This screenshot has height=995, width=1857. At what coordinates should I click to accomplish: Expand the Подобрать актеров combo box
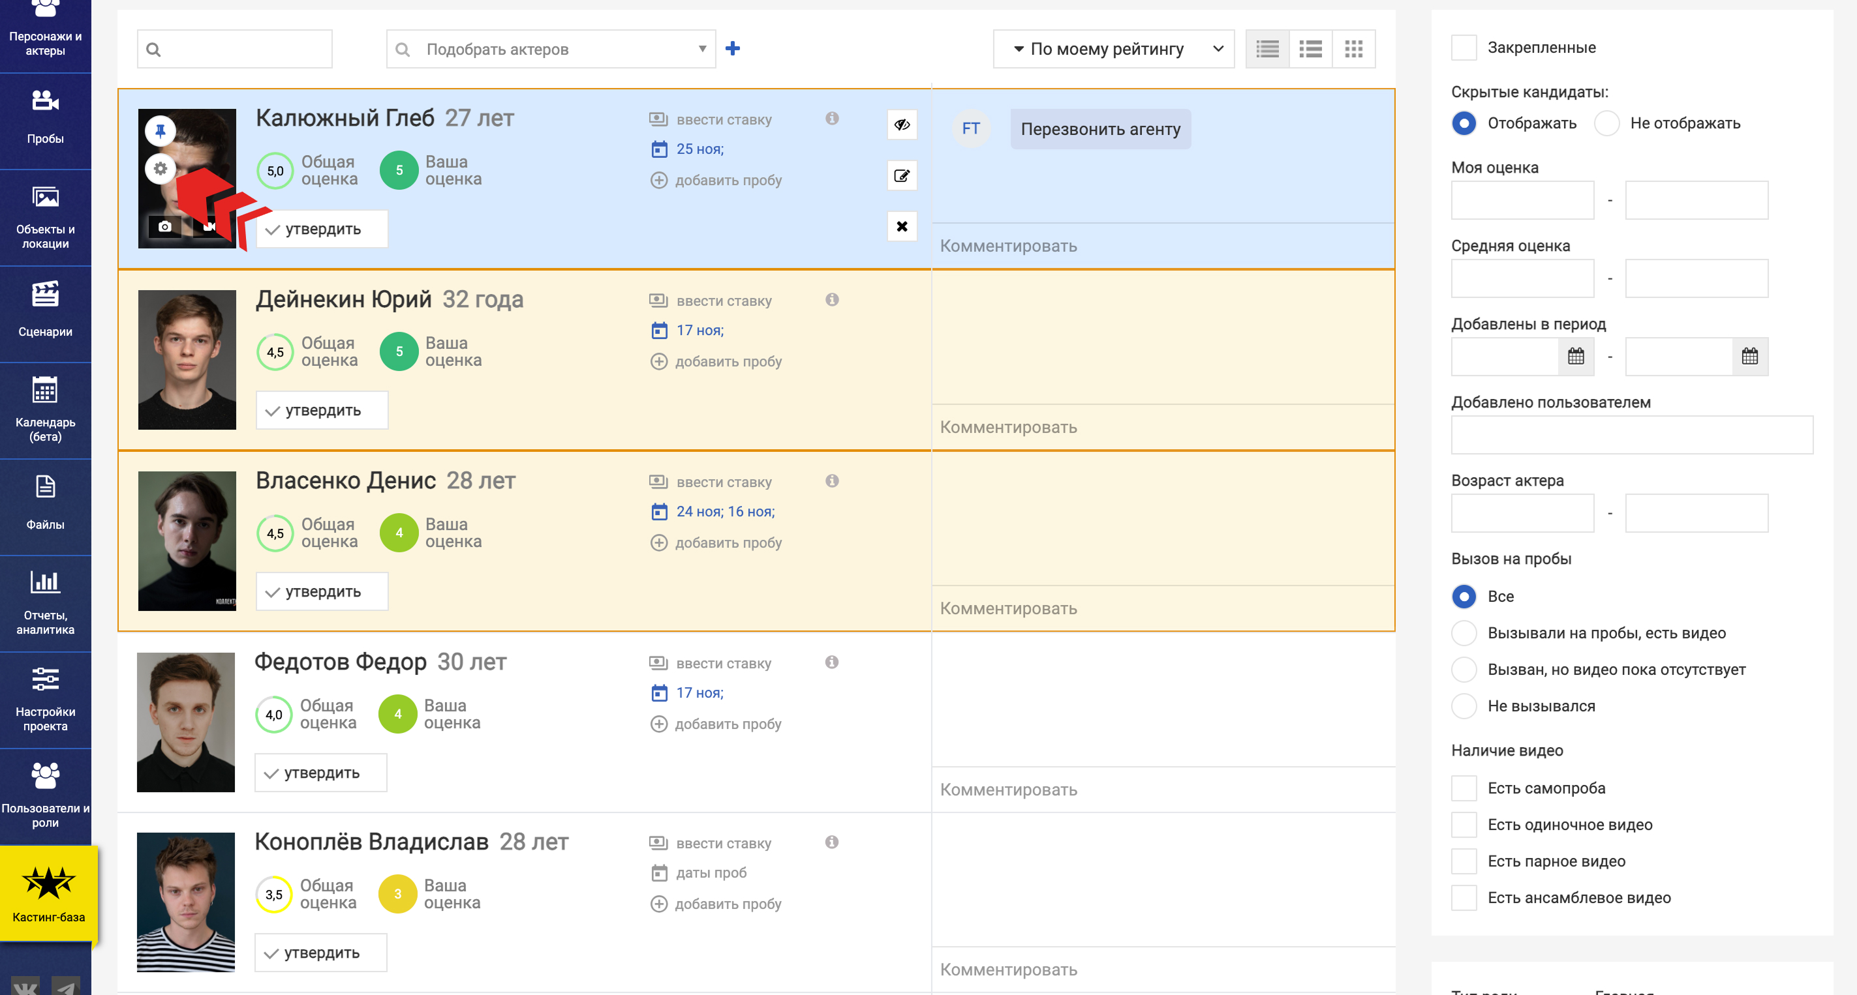click(701, 49)
